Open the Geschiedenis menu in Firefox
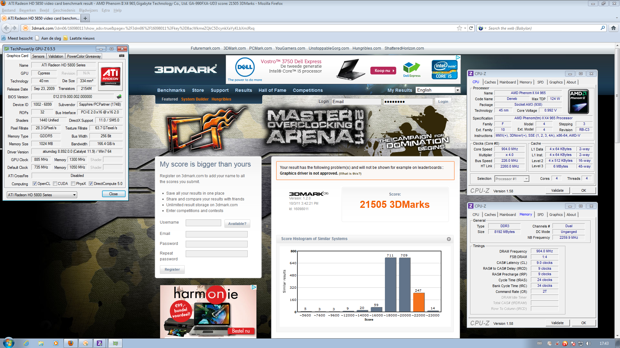 click(x=64, y=10)
